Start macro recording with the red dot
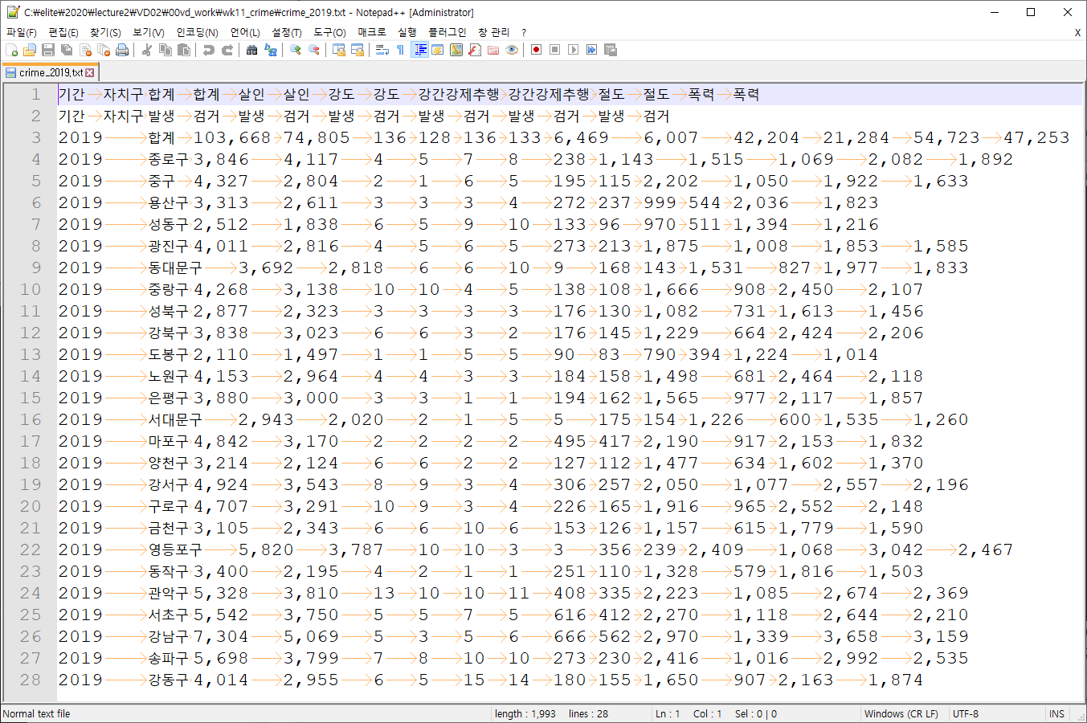The height and width of the screenshot is (723, 1087). pyautogui.click(x=536, y=50)
